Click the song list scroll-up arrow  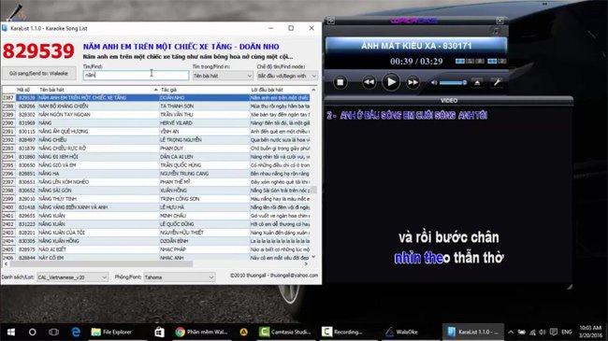pos(313,90)
